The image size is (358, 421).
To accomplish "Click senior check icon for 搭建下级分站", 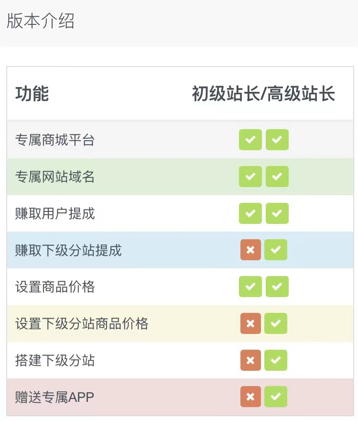I will click(x=276, y=360).
